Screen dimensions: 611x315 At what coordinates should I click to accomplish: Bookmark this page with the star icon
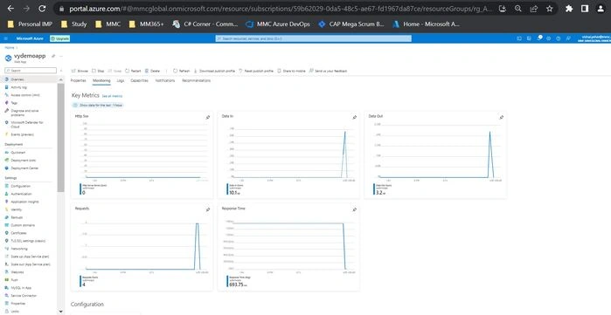click(x=550, y=9)
